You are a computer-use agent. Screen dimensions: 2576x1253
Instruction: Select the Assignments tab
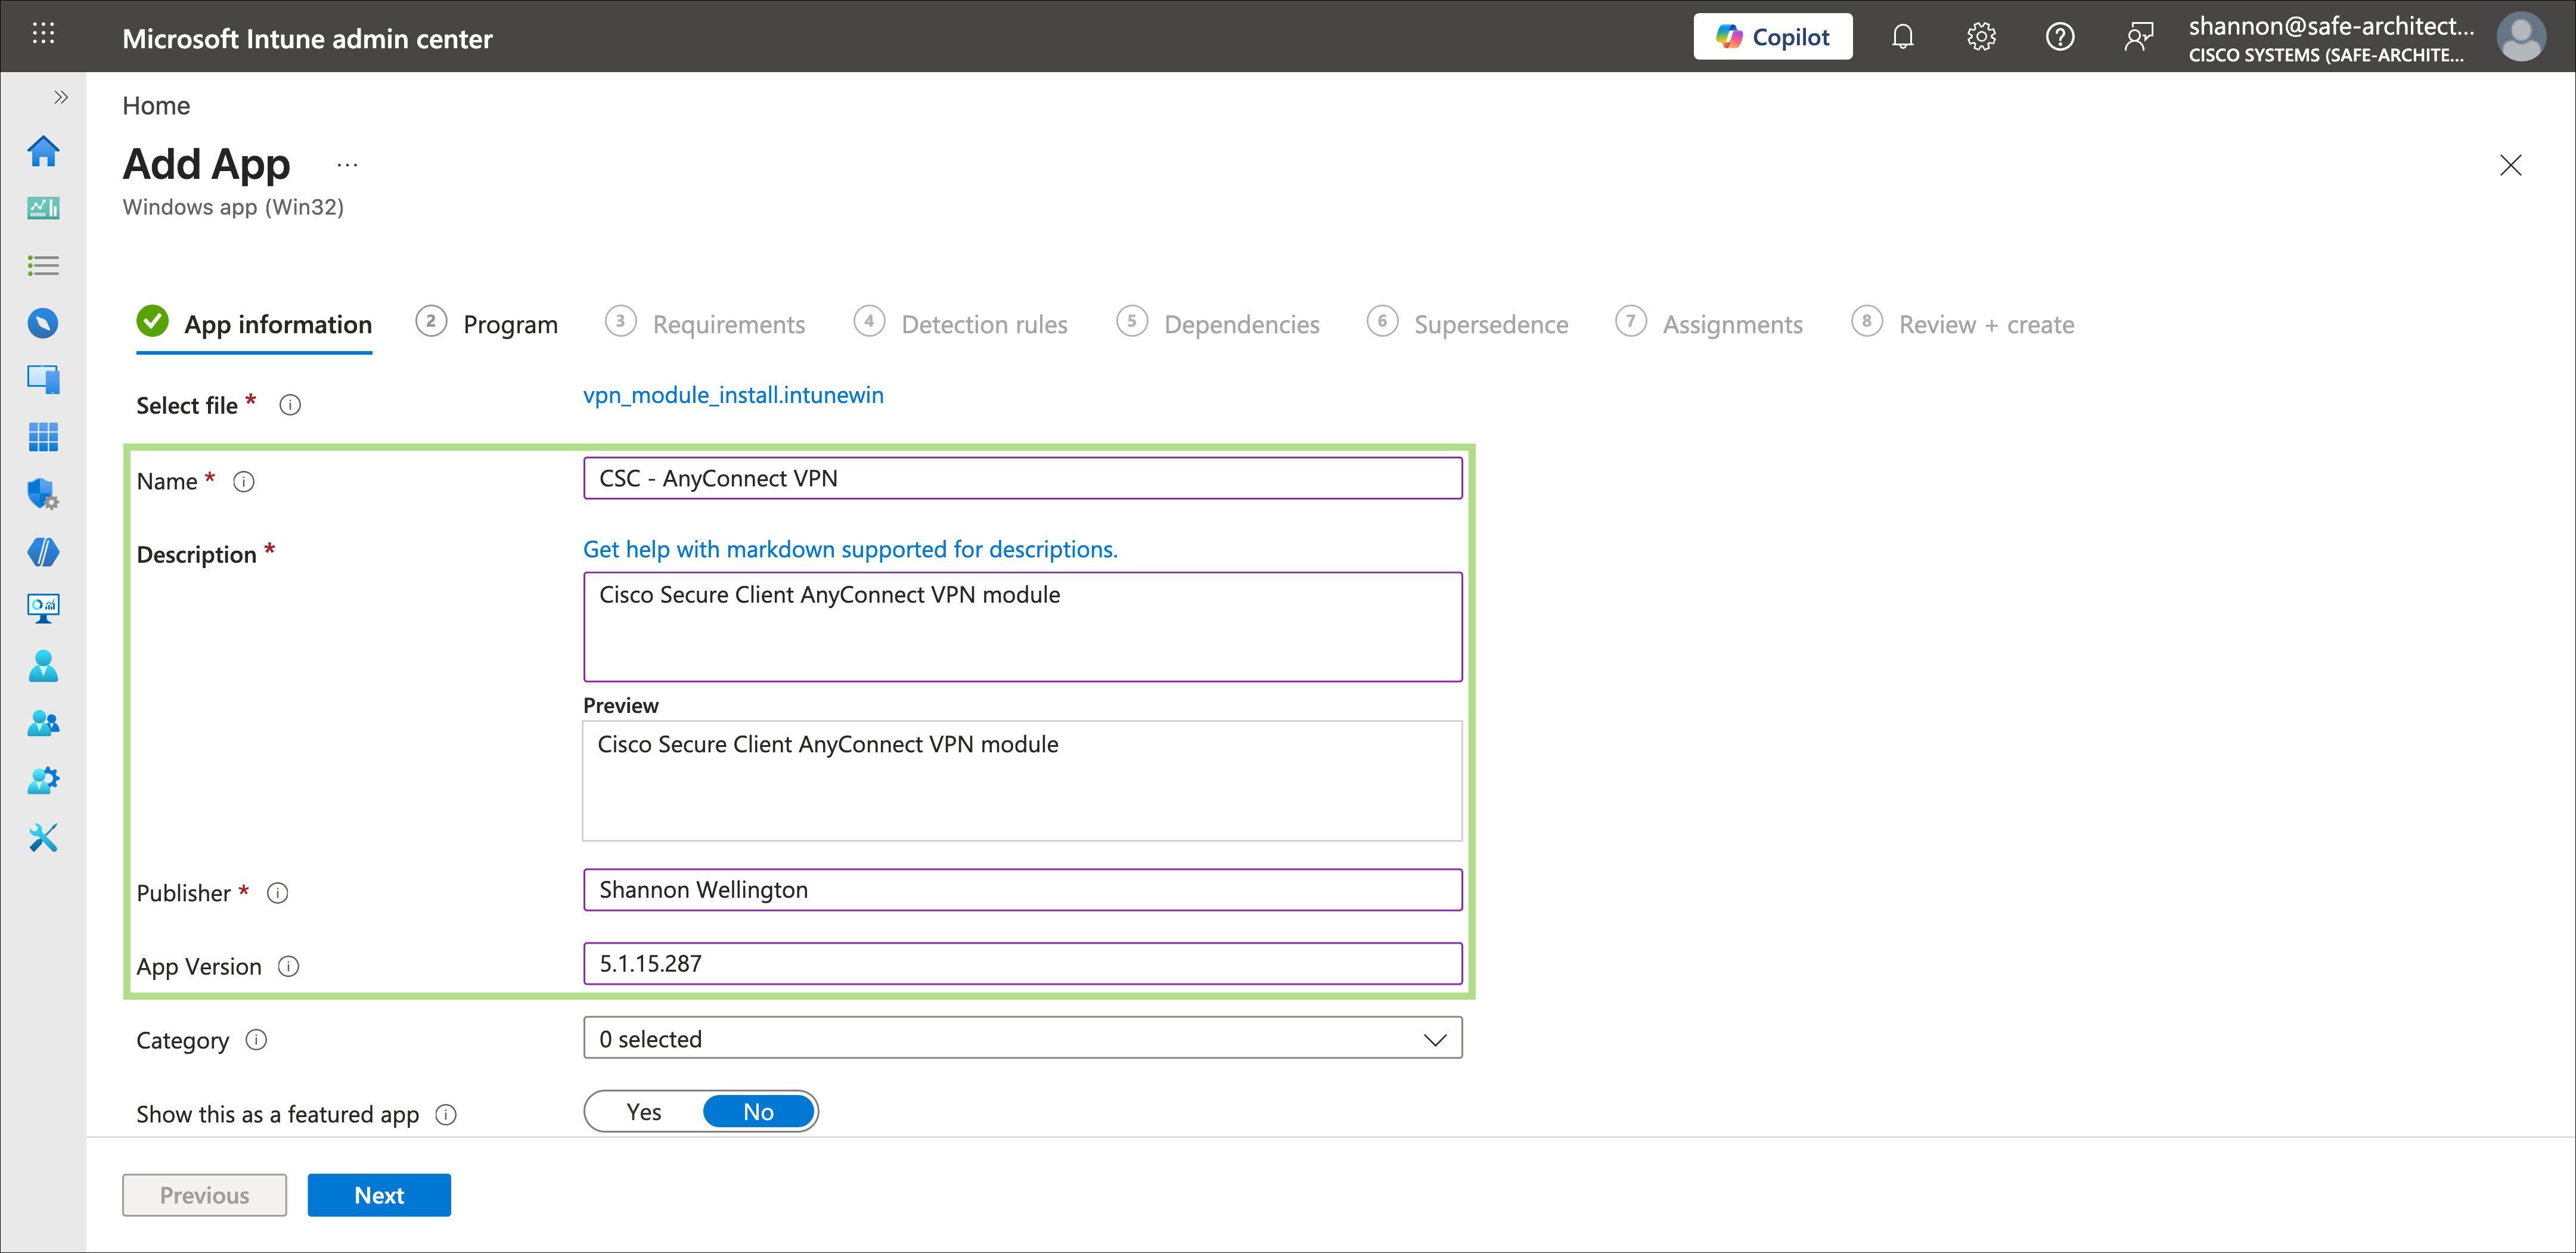click(x=1709, y=324)
